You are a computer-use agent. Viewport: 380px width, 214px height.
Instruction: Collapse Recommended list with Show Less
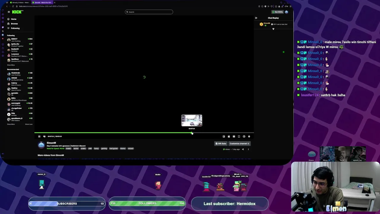[29, 124]
